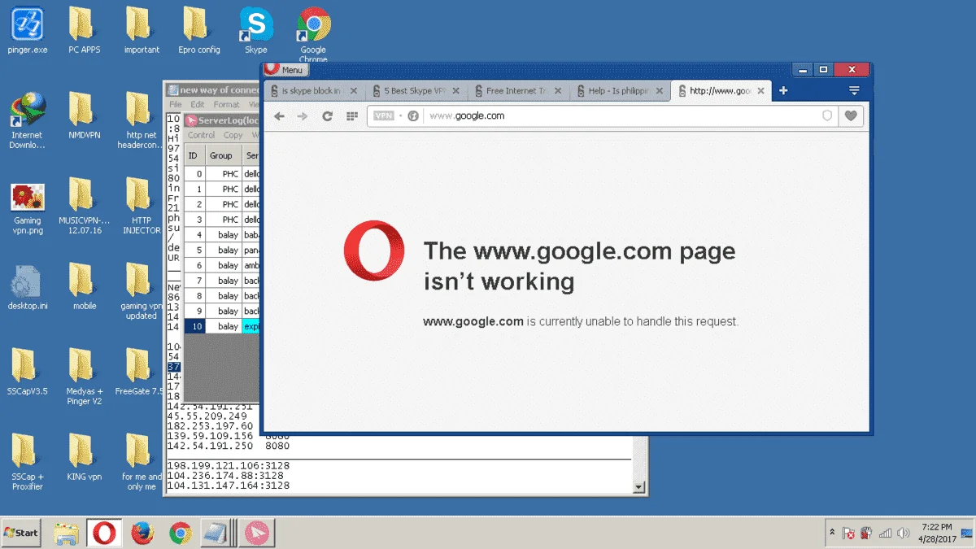Bookmark page with the heart icon
The image size is (976, 549).
(x=851, y=116)
